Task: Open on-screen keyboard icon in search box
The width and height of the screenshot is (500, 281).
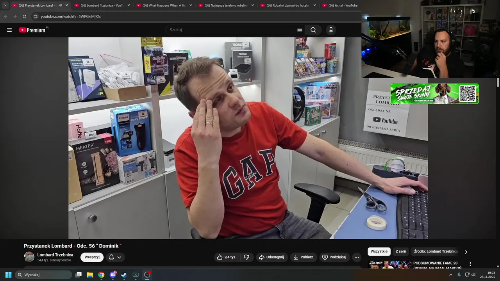Action: click(x=300, y=30)
